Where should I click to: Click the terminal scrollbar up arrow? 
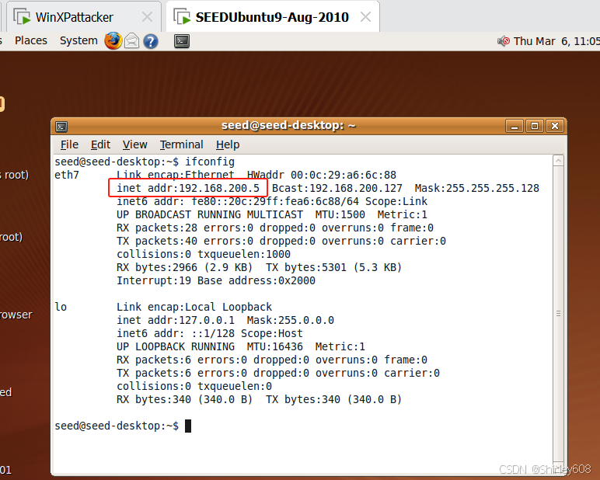click(x=558, y=161)
